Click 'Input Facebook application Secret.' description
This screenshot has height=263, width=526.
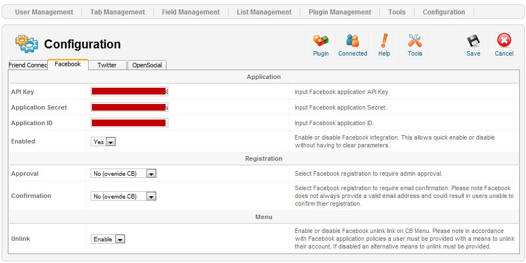click(x=340, y=108)
